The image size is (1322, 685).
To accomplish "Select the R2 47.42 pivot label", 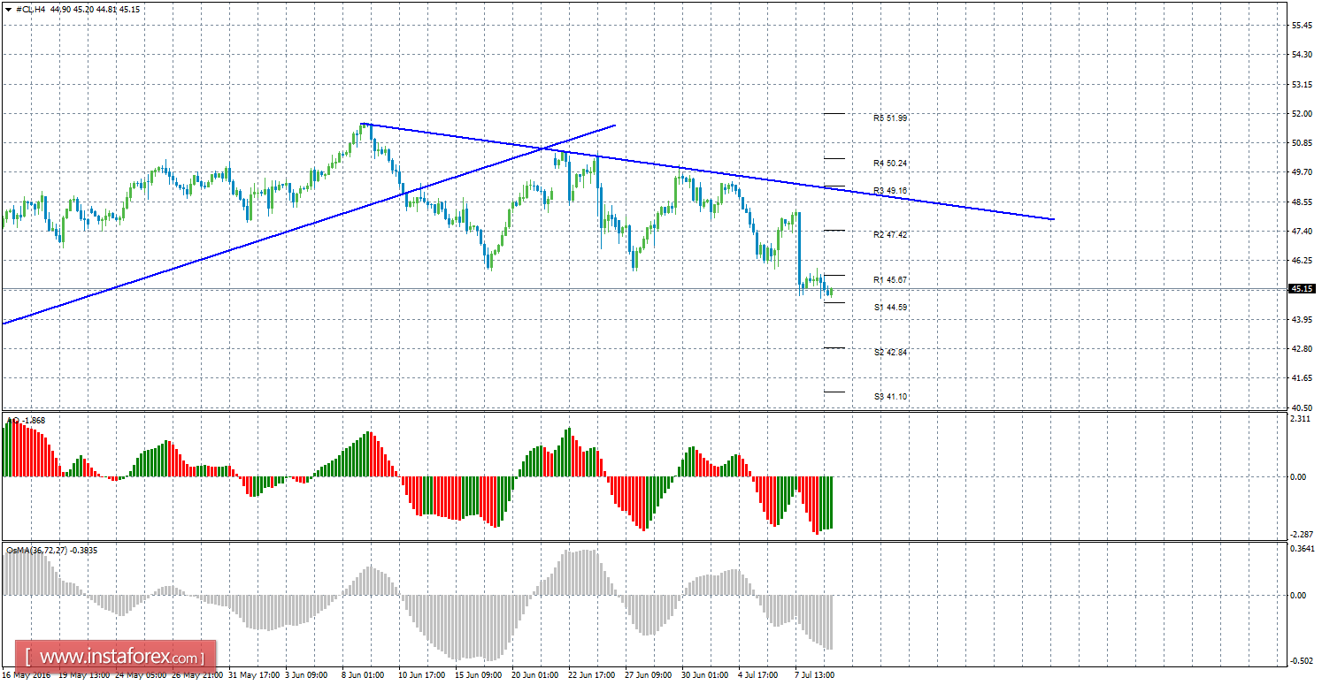I will (890, 235).
